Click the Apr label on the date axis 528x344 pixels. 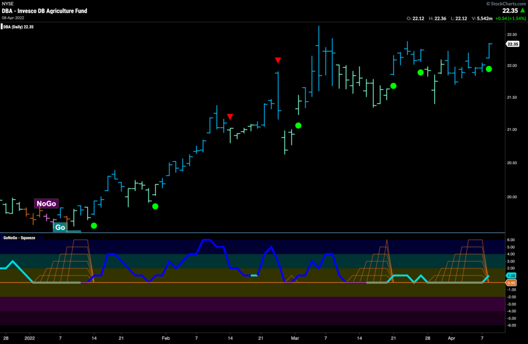(x=451, y=338)
